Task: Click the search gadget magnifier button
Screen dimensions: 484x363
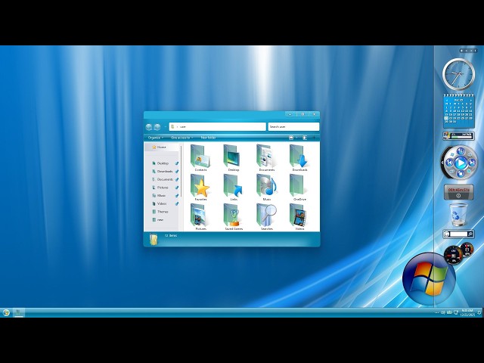Action: (x=470, y=234)
